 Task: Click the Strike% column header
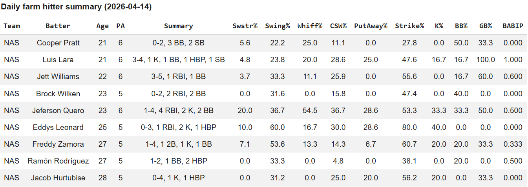point(409,26)
